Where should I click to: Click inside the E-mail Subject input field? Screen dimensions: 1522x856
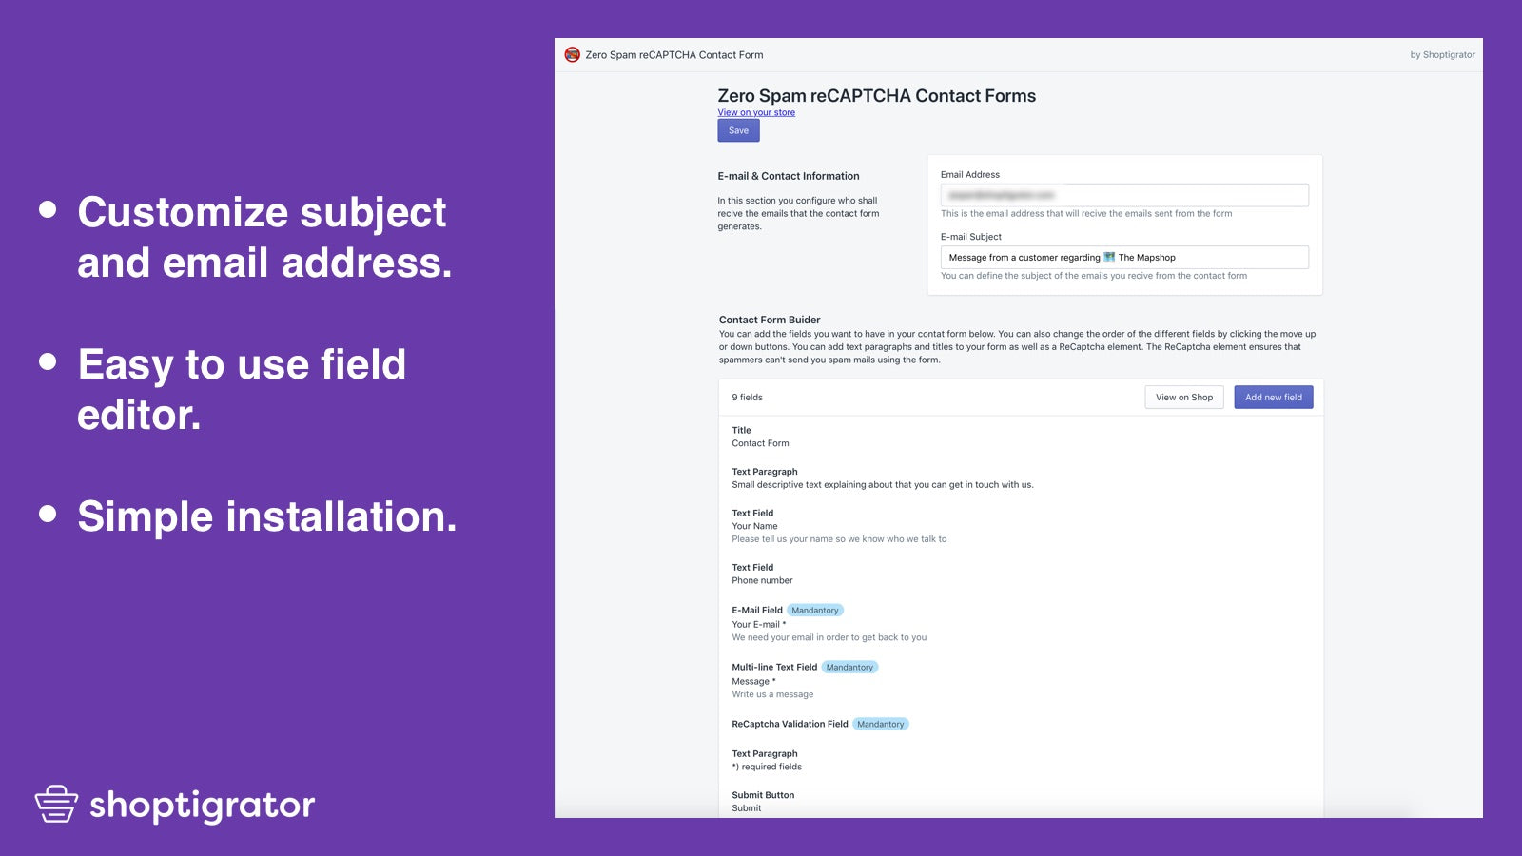click(1122, 257)
